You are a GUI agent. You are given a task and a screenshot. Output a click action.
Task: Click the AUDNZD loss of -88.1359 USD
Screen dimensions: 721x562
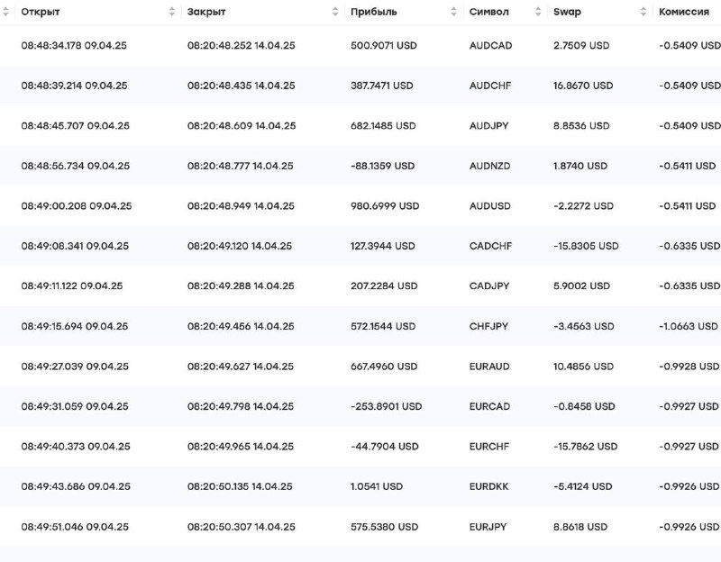382,166
